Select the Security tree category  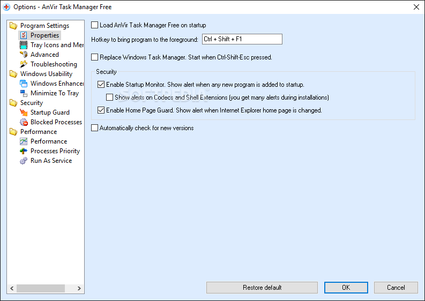point(32,103)
